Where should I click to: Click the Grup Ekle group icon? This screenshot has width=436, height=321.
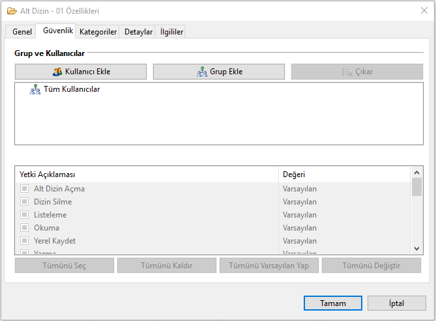pyautogui.click(x=202, y=72)
